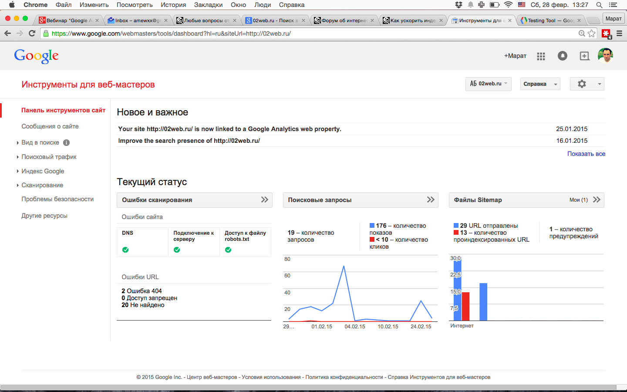Open the user profile avatar
Screen dimensions: 627x392
pyautogui.click(x=605, y=56)
